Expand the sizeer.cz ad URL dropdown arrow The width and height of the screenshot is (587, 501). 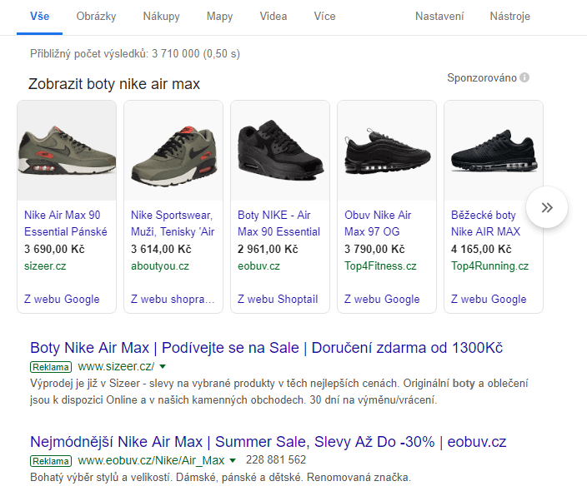[x=163, y=366]
